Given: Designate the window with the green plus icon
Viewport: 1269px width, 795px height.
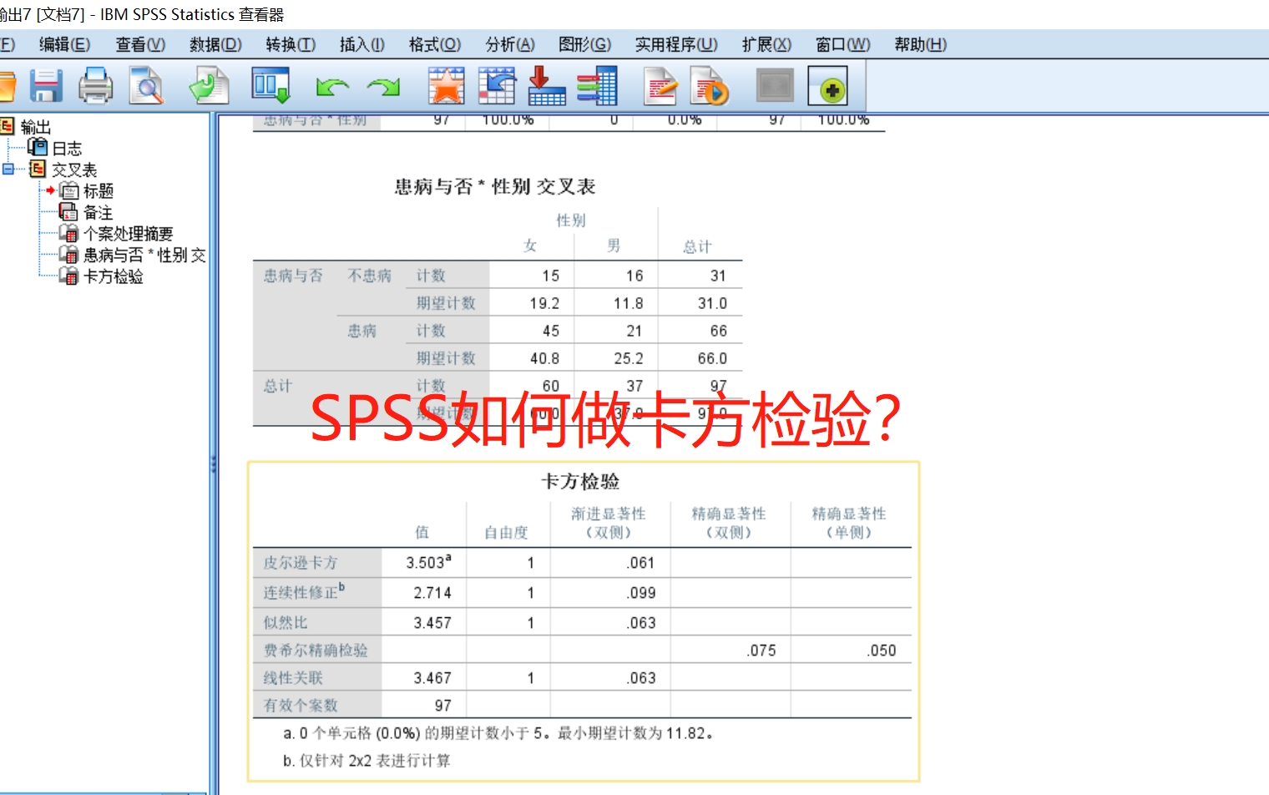Looking at the screenshot, I should tap(828, 84).
